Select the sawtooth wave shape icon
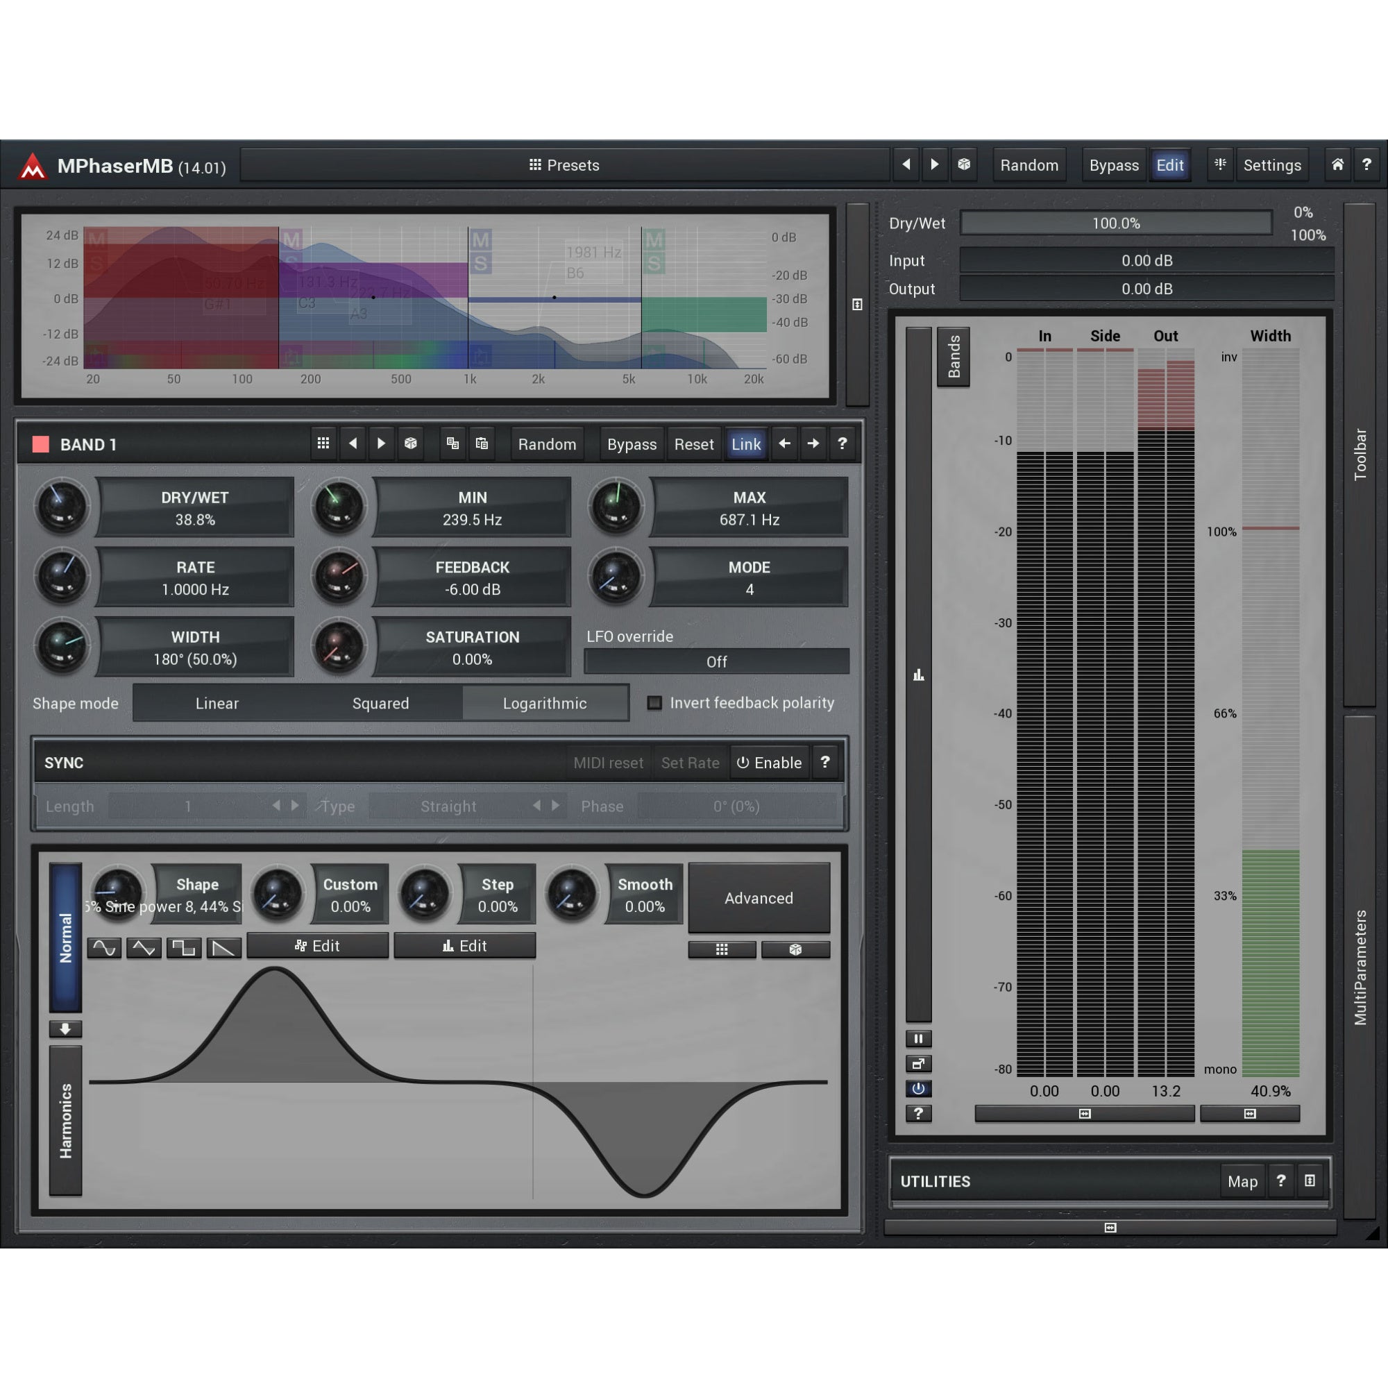 pos(224,947)
